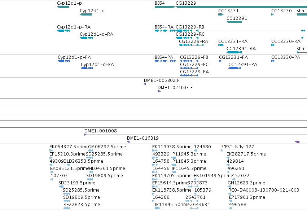Click the 2643761 EST label
The image size is (307, 210).
pyautogui.click(x=196, y=197)
